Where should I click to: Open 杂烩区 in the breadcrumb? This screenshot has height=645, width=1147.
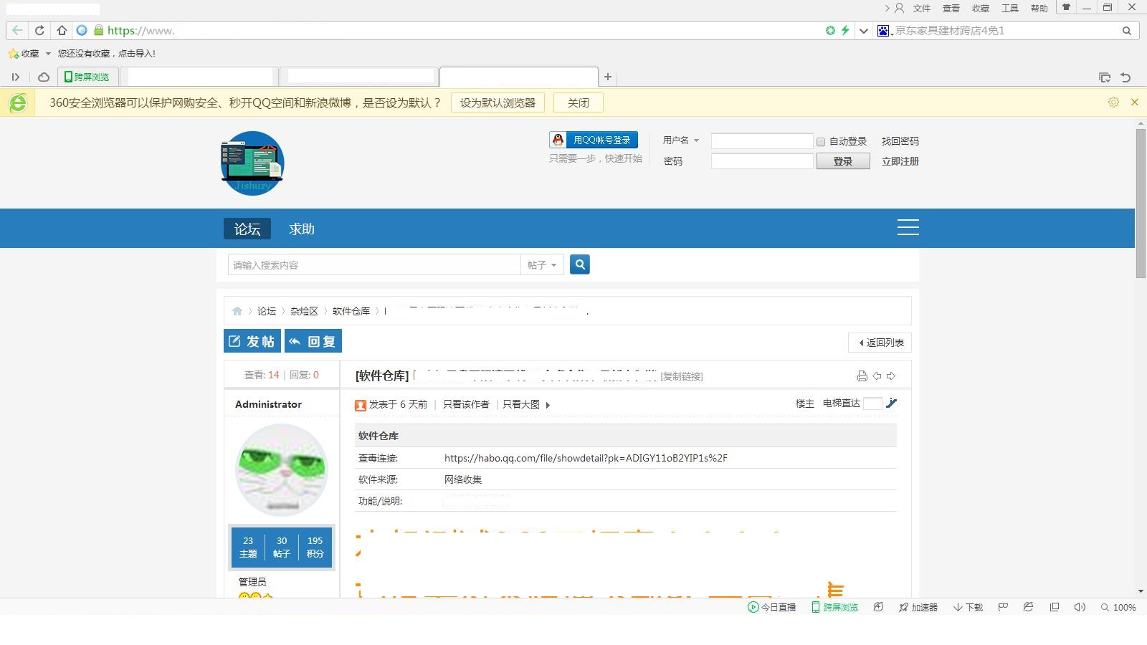(304, 311)
